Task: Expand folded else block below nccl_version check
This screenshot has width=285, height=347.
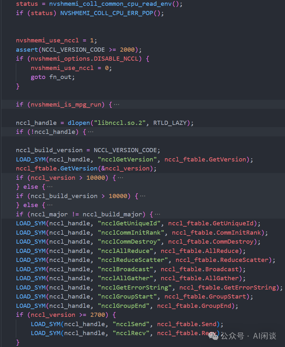Action: coord(50,187)
